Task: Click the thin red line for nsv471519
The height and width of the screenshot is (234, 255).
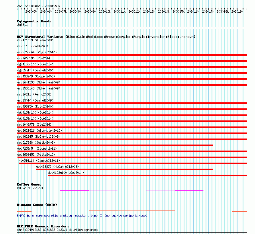Action: (x=132, y=43)
